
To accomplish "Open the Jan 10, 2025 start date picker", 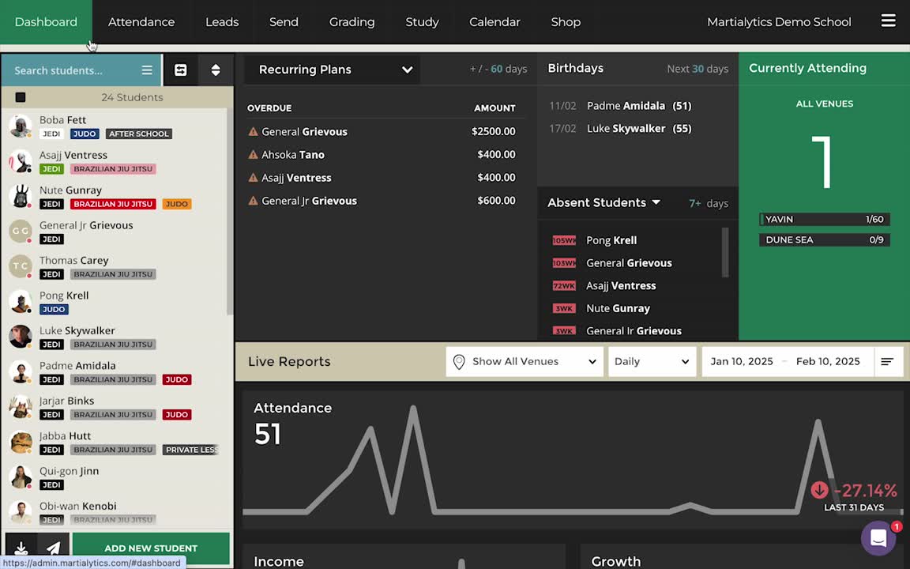I will 742,362.
